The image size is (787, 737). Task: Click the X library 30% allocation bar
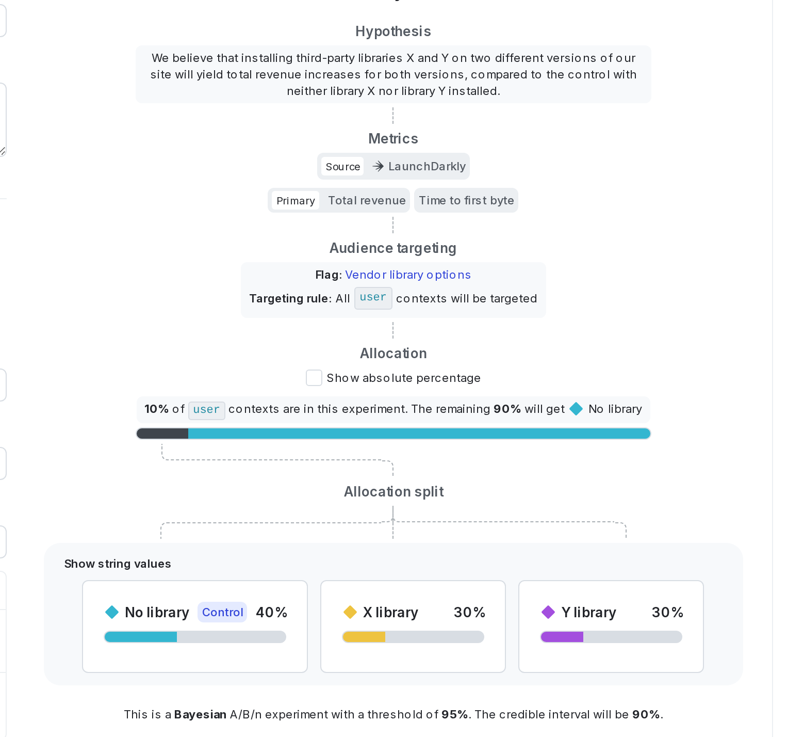(x=413, y=637)
